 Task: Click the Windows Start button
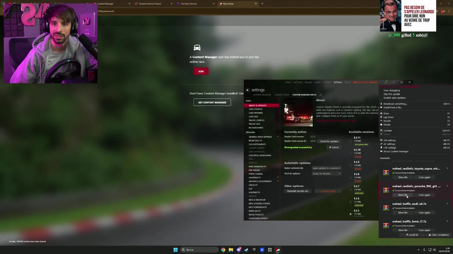pos(176,250)
